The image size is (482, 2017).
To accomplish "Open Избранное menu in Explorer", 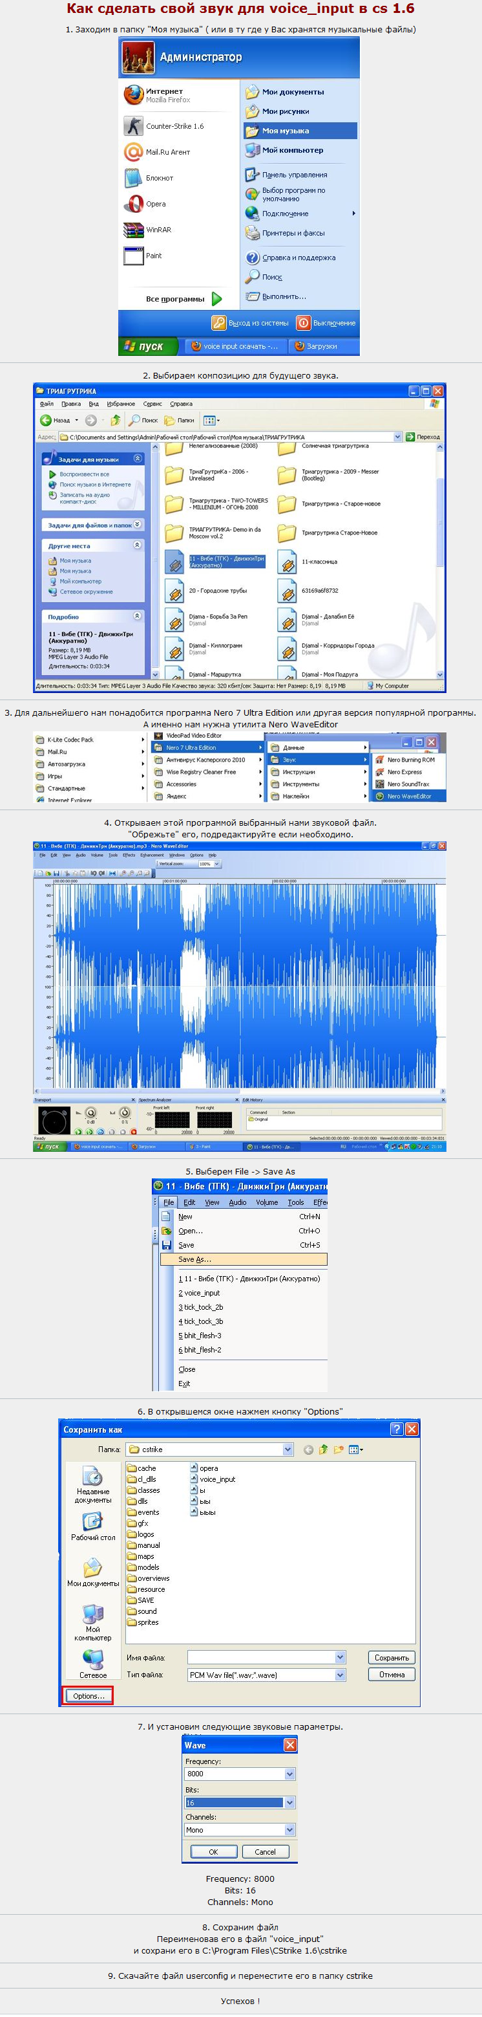I will coord(121,404).
